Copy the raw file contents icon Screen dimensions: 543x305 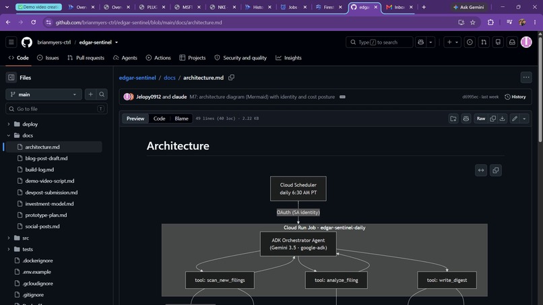492,118
